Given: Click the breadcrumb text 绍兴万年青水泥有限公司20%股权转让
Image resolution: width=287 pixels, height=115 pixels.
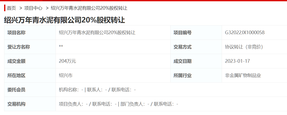Looking at the screenshot, I should [89, 8].
